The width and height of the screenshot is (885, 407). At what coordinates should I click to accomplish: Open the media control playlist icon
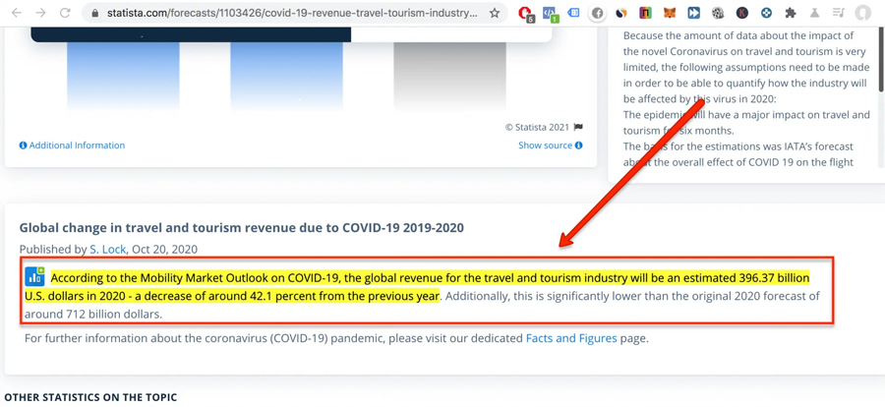[x=838, y=13]
